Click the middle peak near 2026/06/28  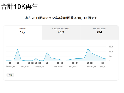point(47,53)
